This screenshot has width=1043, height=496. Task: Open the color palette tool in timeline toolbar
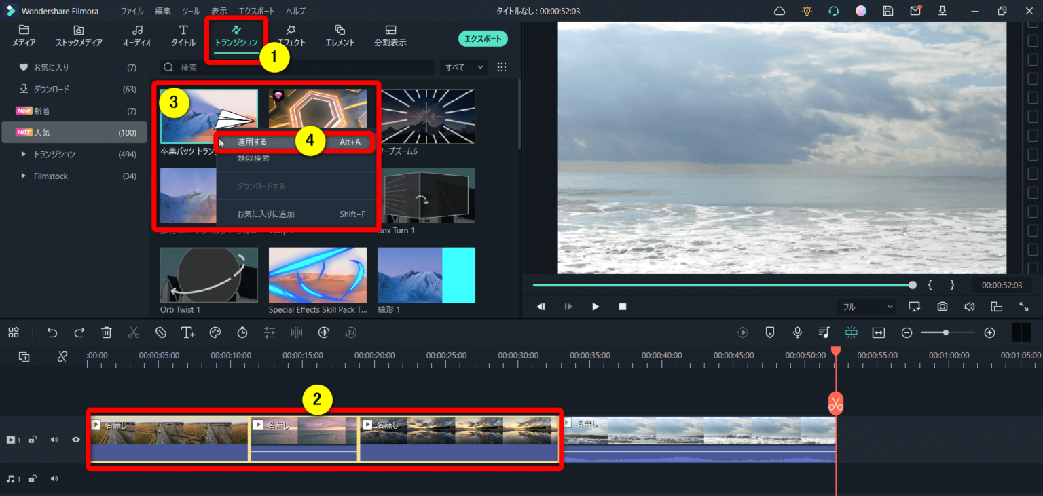215,332
